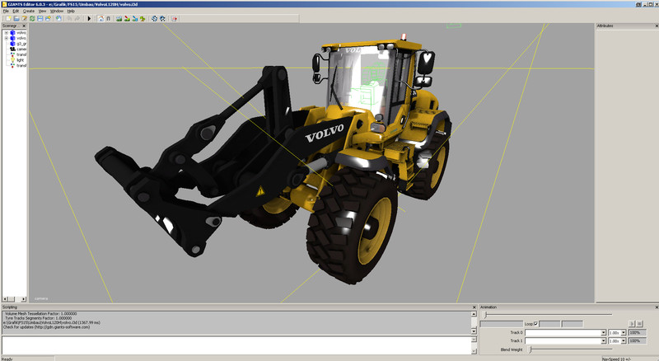Click the Scripting command input field
Image resolution: width=659 pixels, height=361 pixels.
[x=236, y=345]
